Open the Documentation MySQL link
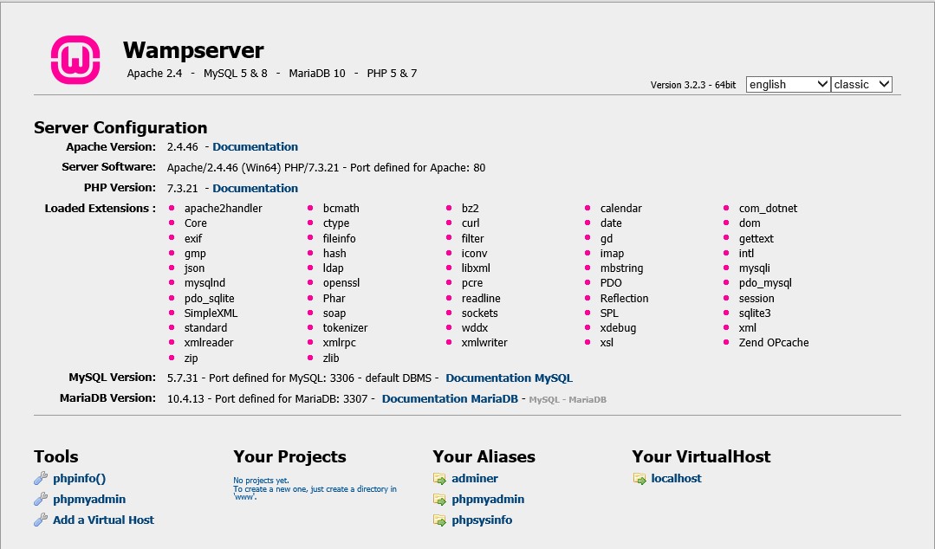 (509, 378)
